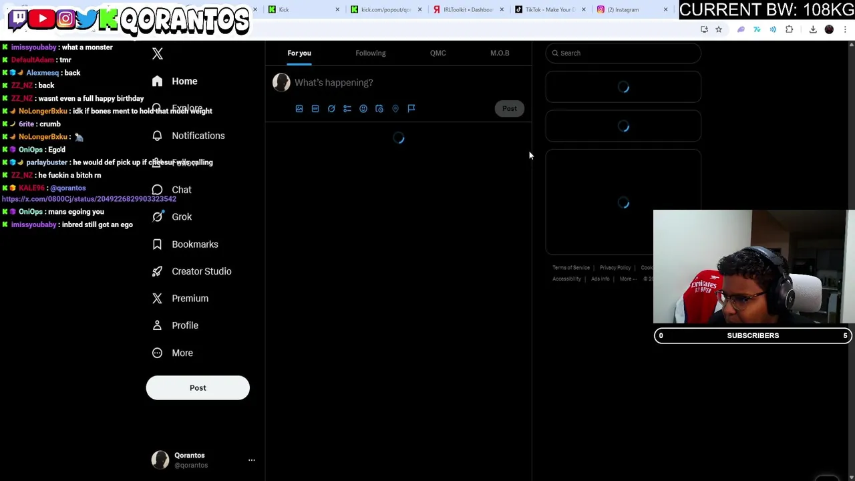This screenshot has height=481, width=855.
Task: Click the imissyoubaby 'what a monster' chat username
Action: coord(34,47)
